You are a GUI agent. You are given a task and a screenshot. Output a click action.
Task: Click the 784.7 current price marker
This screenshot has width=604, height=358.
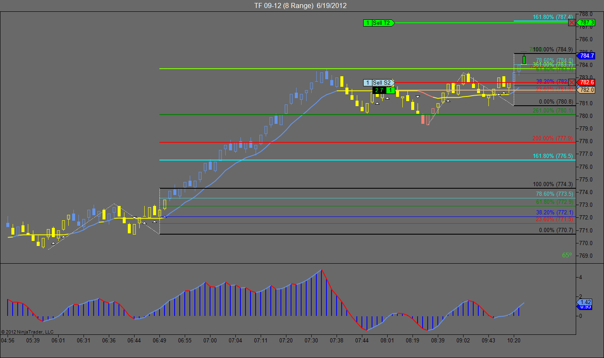pyautogui.click(x=586, y=56)
